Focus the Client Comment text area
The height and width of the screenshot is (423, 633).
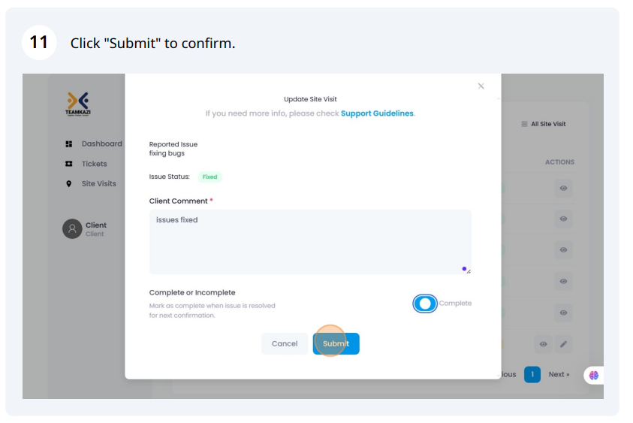click(310, 242)
